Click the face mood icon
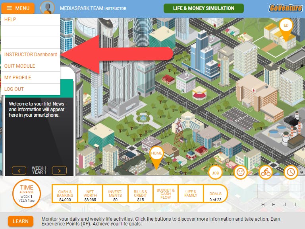The width and height of the screenshot is (305, 229). [240, 172]
